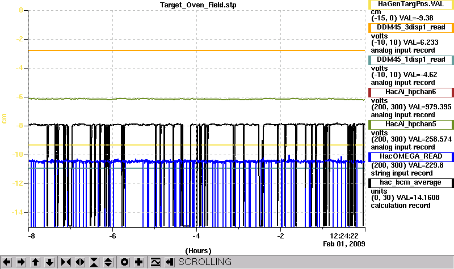Viewport: 454px width, 269px height.
Task: Click the VAL=14.1608 readout
Action: [x=418, y=198]
